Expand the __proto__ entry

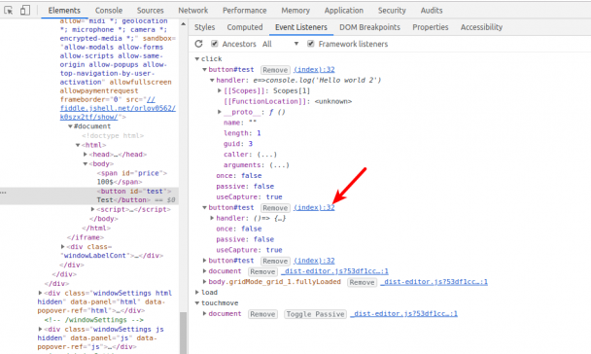pyautogui.click(x=220, y=112)
